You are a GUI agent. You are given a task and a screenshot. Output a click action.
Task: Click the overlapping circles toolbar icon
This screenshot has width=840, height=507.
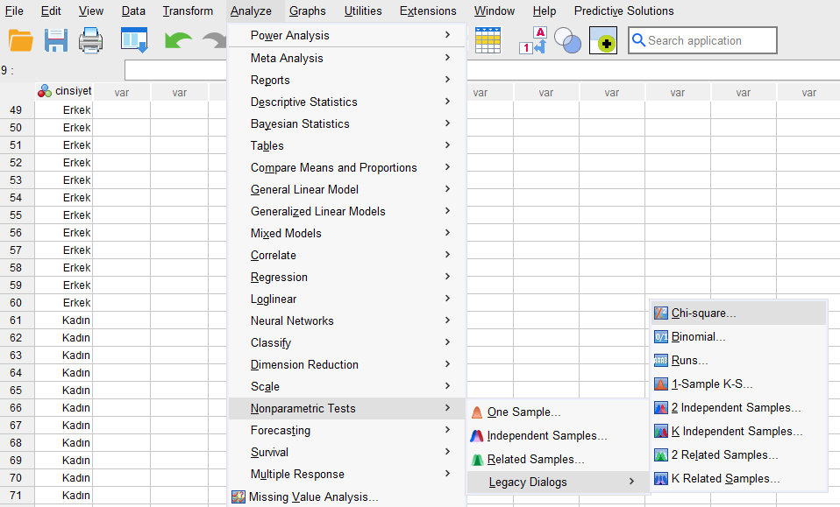pyautogui.click(x=568, y=40)
